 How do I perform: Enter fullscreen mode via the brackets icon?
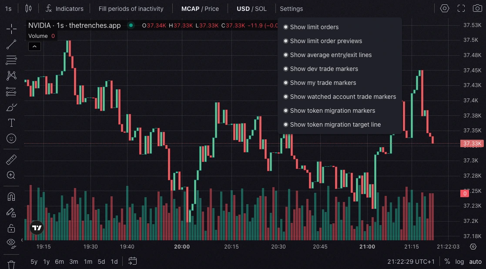click(x=460, y=8)
